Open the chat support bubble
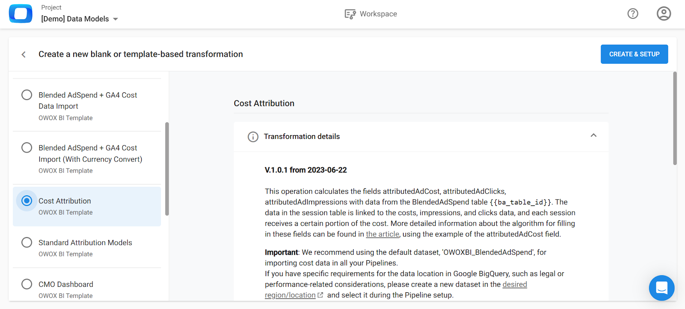 pyautogui.click(x=661, y=288)
